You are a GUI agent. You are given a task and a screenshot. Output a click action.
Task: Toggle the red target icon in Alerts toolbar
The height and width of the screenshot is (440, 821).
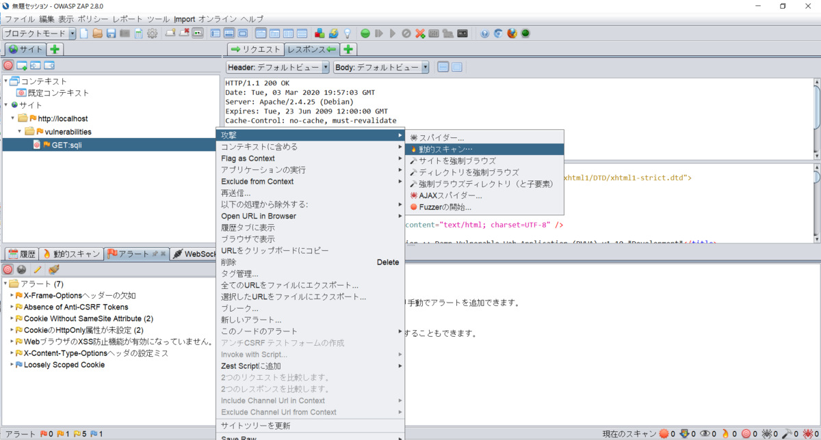tap(8, 269)
